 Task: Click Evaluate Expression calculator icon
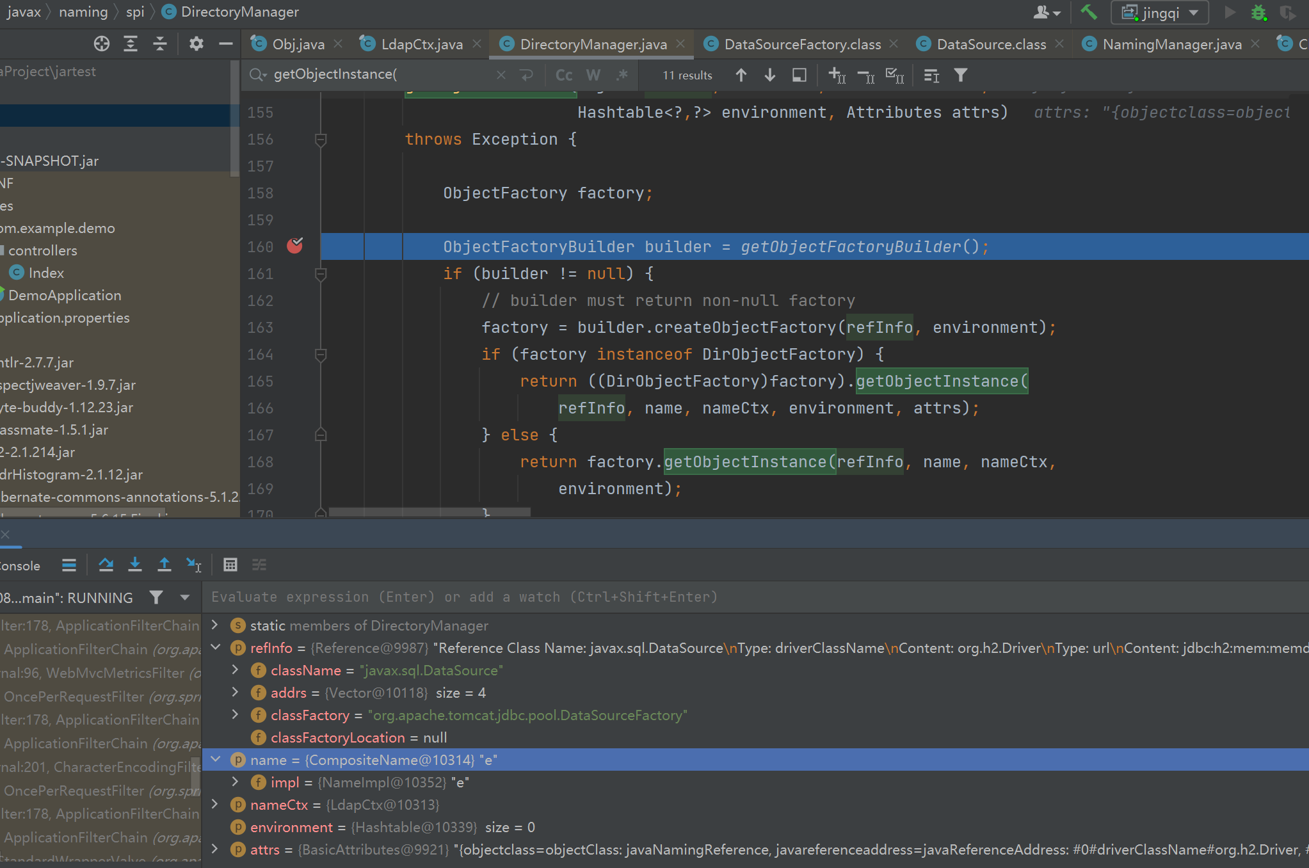click(230, 565)
